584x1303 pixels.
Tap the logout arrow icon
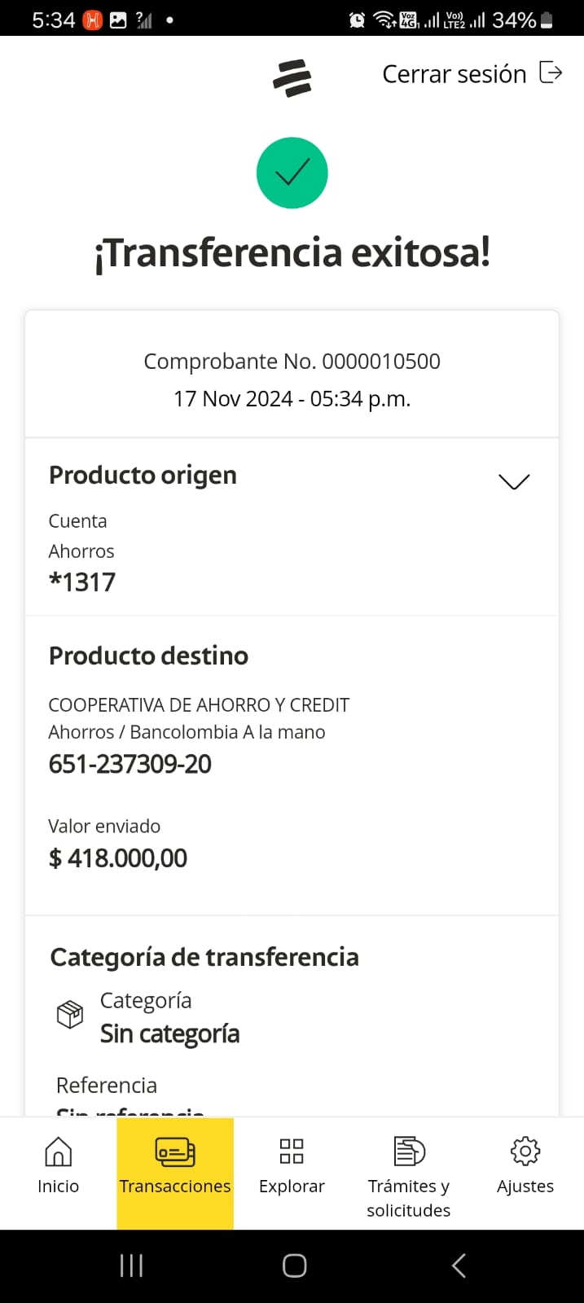click(551, 72)
